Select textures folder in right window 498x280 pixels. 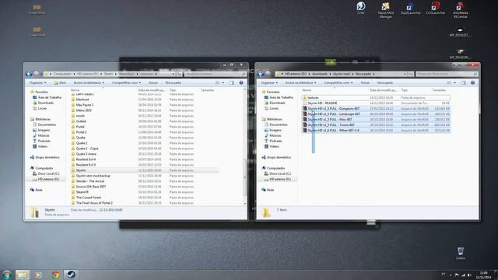coord(376,98)
